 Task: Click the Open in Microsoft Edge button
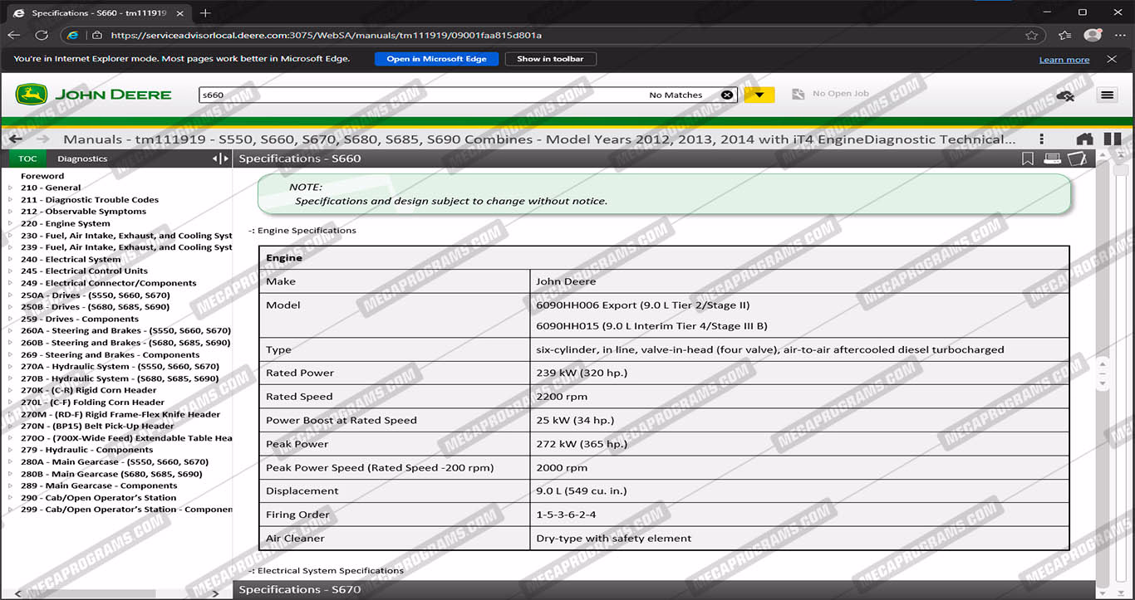[x=436, y=59]
